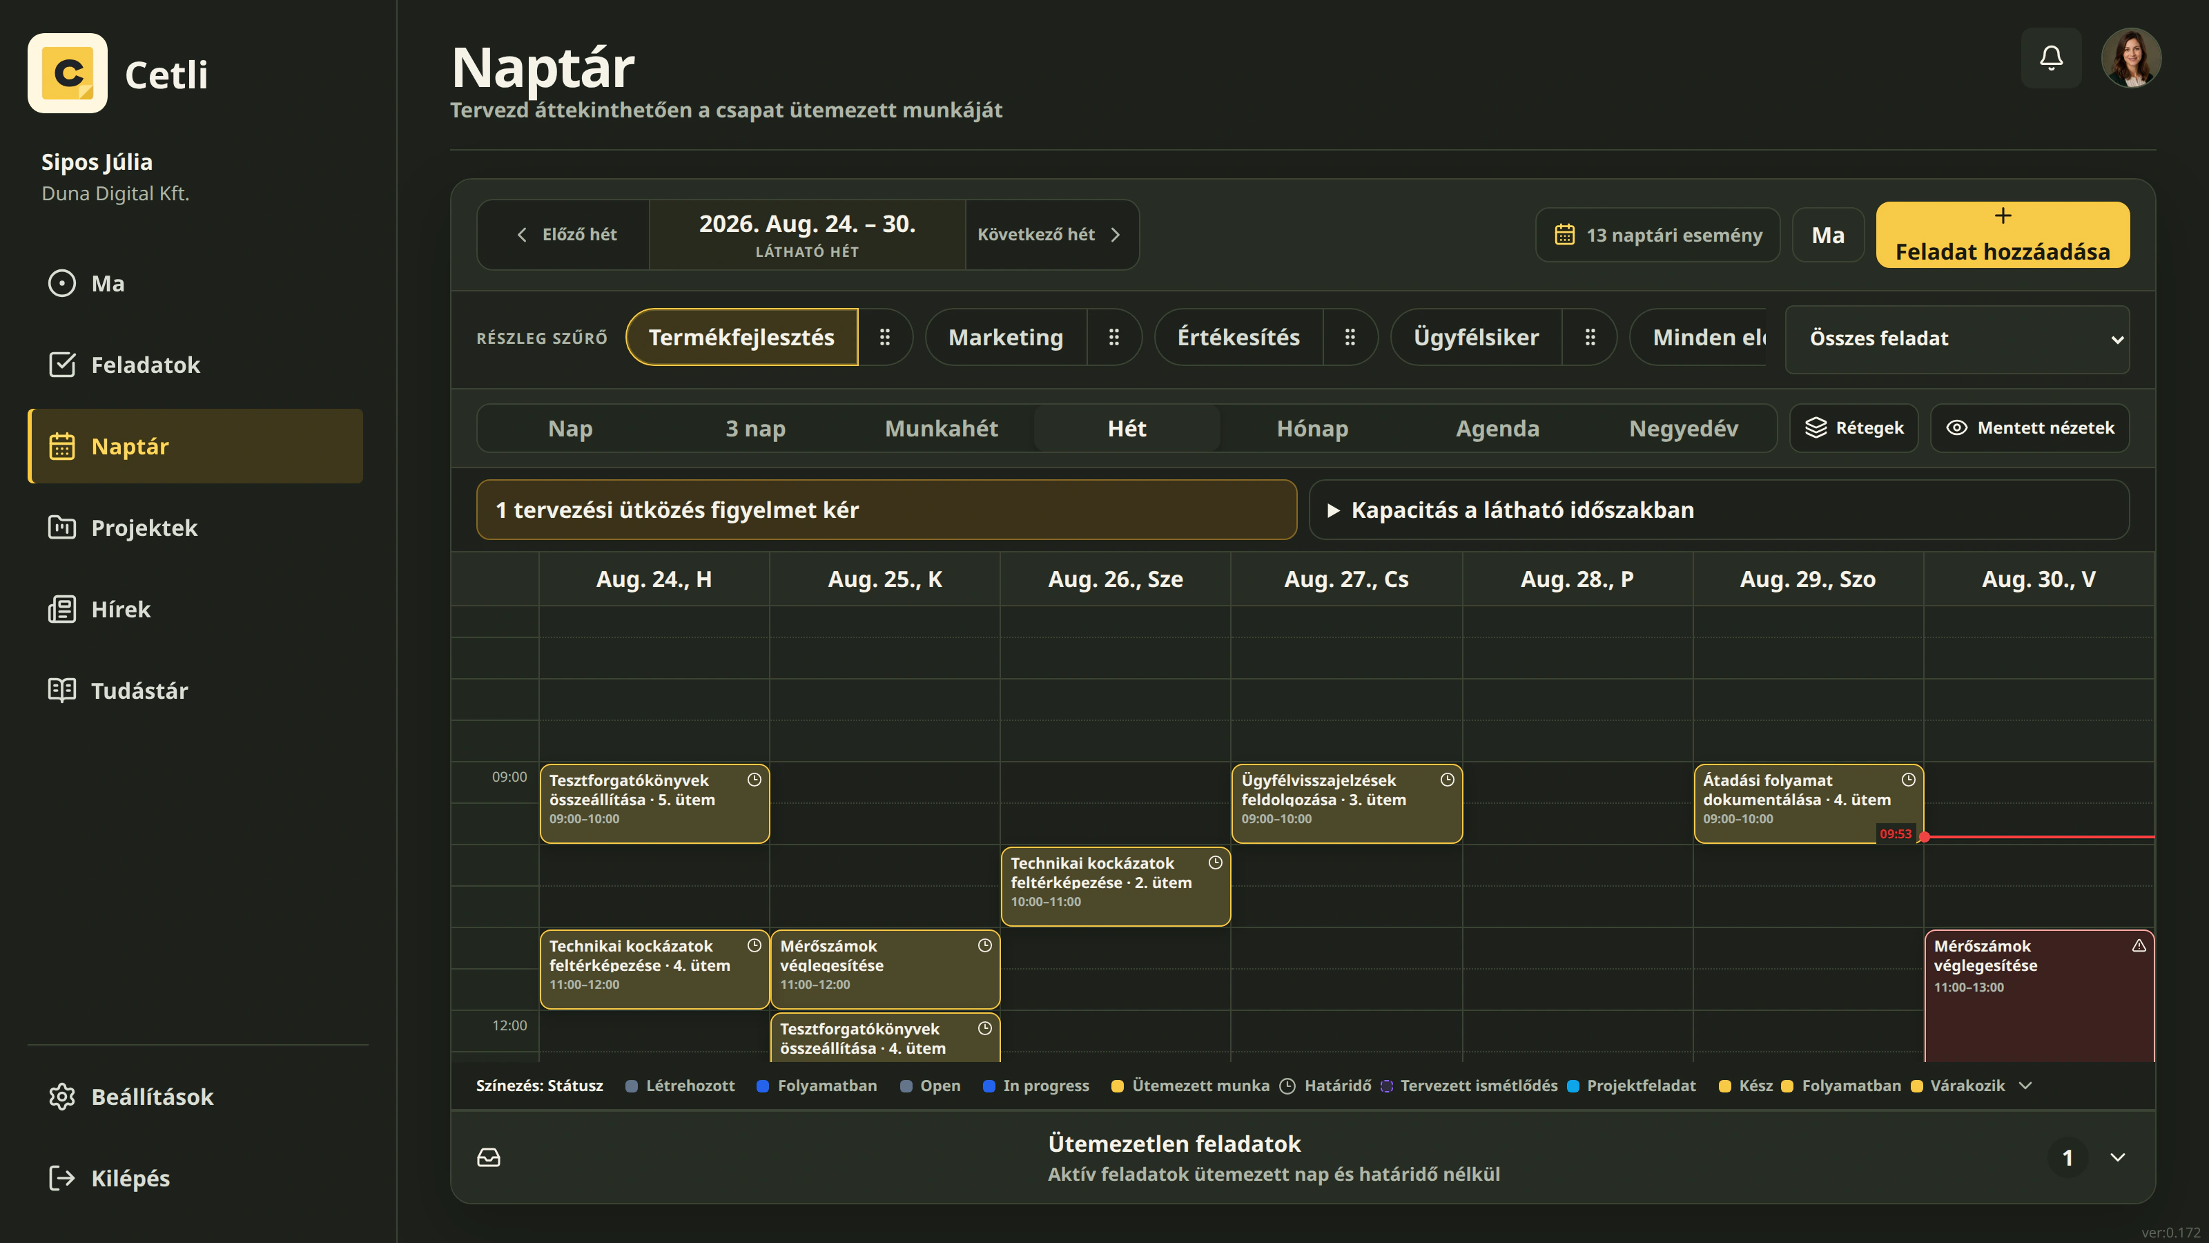2209x1243 pixels.
Task: Open the Rétegek layers button
Action: (x=1854, y=428)
